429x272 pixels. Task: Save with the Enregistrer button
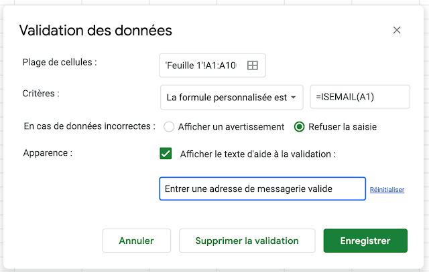click(365, 241)
